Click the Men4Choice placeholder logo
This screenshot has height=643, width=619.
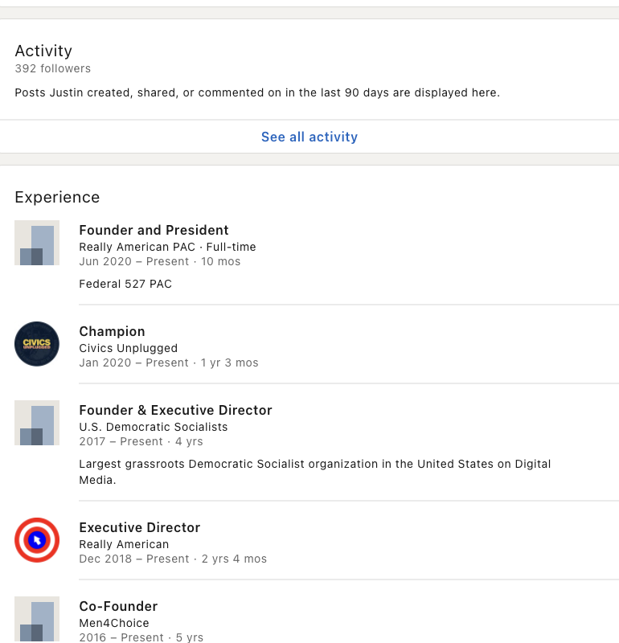click(37, 619)
